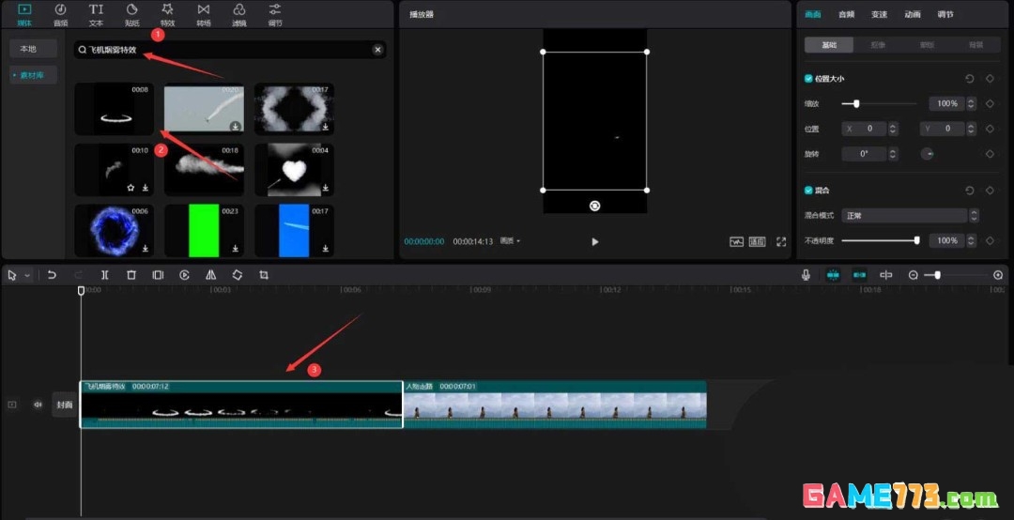Mute the main track audio
Screen dimensions: 1014x520
coord(38,405)
